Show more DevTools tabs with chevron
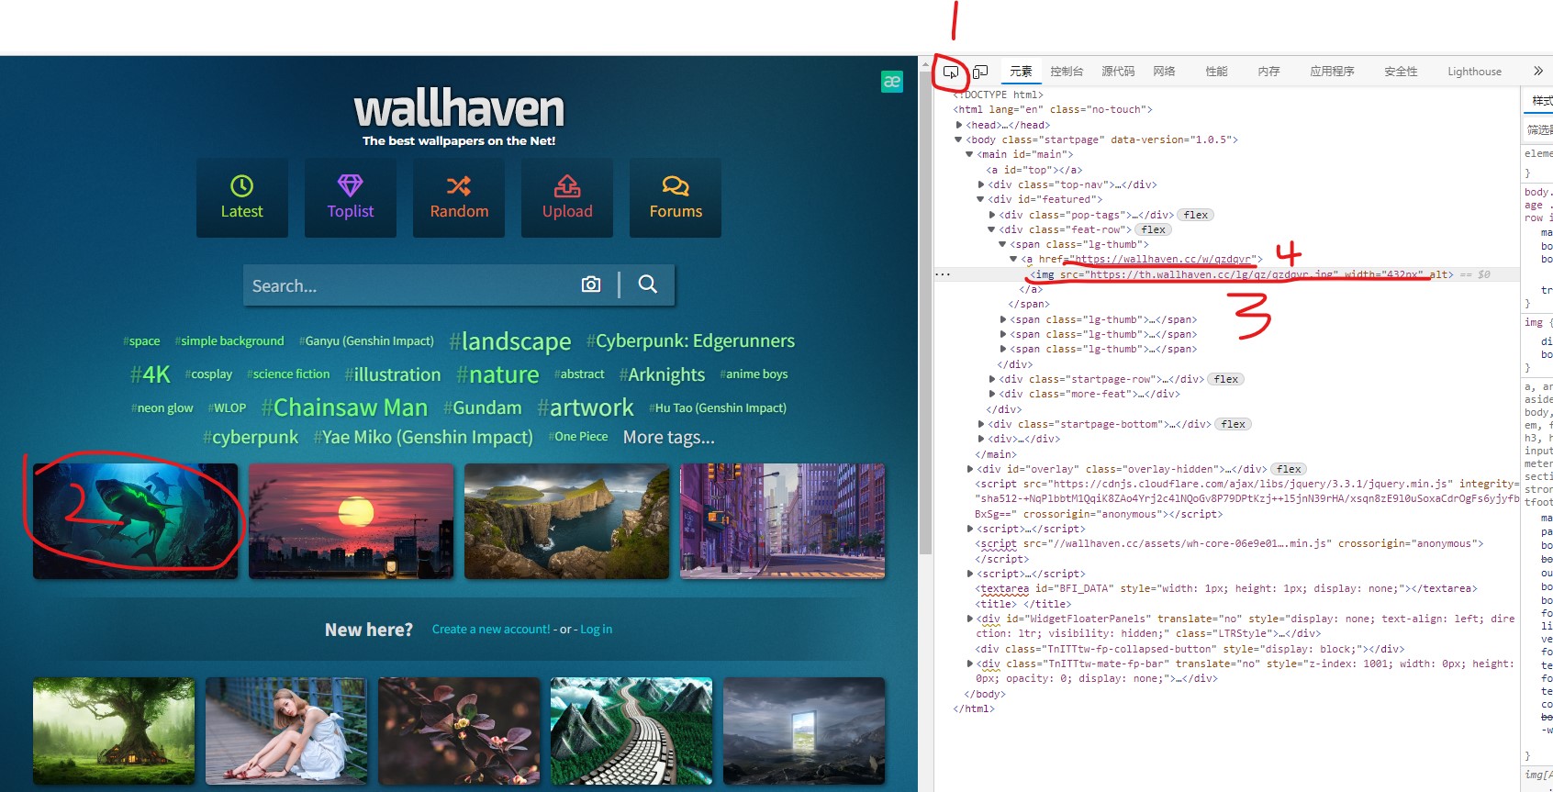1553x792 pixels. [x=1538, y=72]
